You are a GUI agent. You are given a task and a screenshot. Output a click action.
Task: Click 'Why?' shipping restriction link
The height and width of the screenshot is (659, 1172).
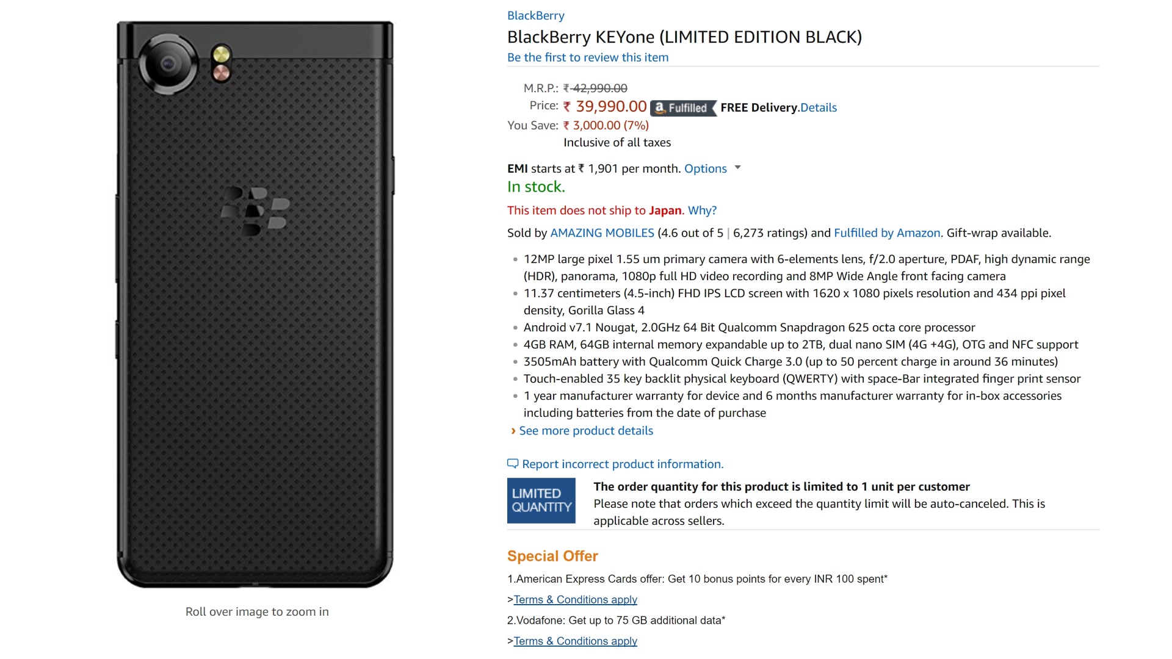coord(702,211)
